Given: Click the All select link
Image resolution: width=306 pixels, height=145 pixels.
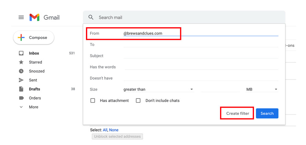Looking at the screenshot, I should pos(105,130).
